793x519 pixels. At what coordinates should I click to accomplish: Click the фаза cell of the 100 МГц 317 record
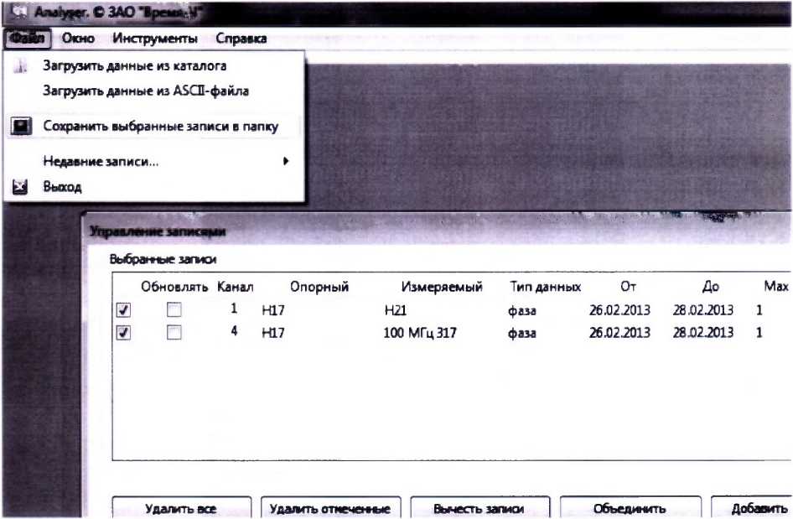[522, 333]
